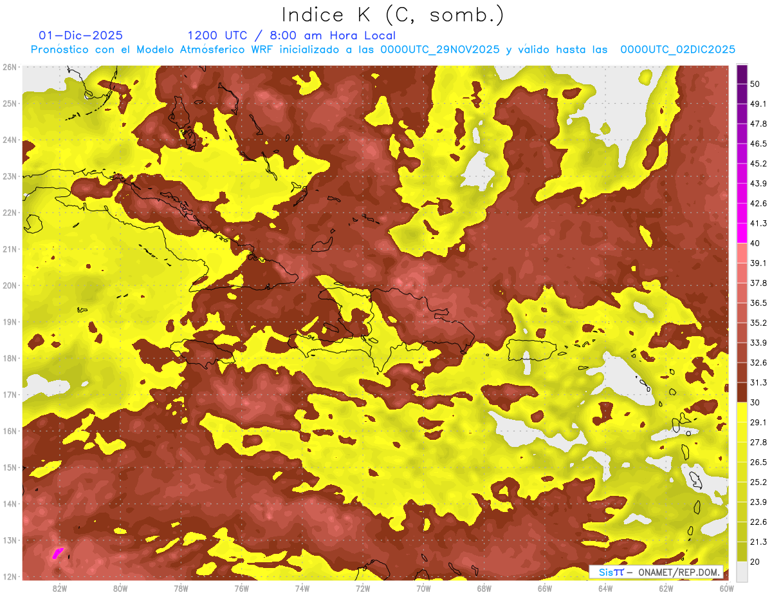Select the 26N latitude label
This screenshot has height=597, width=772.
[x=10, y=67]
